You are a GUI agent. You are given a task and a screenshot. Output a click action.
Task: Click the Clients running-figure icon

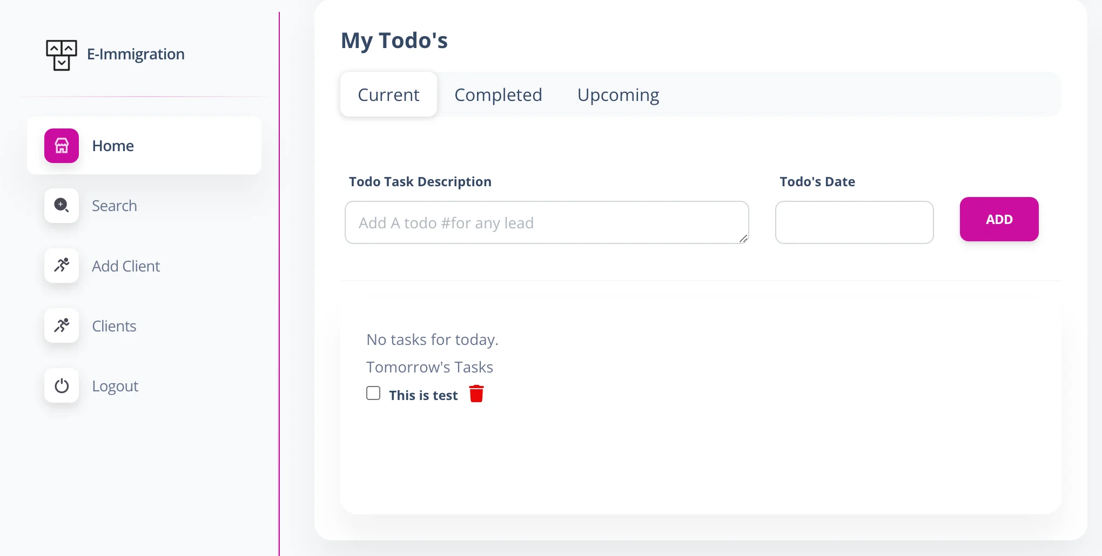pyautogui.click(x=62, y=326)
